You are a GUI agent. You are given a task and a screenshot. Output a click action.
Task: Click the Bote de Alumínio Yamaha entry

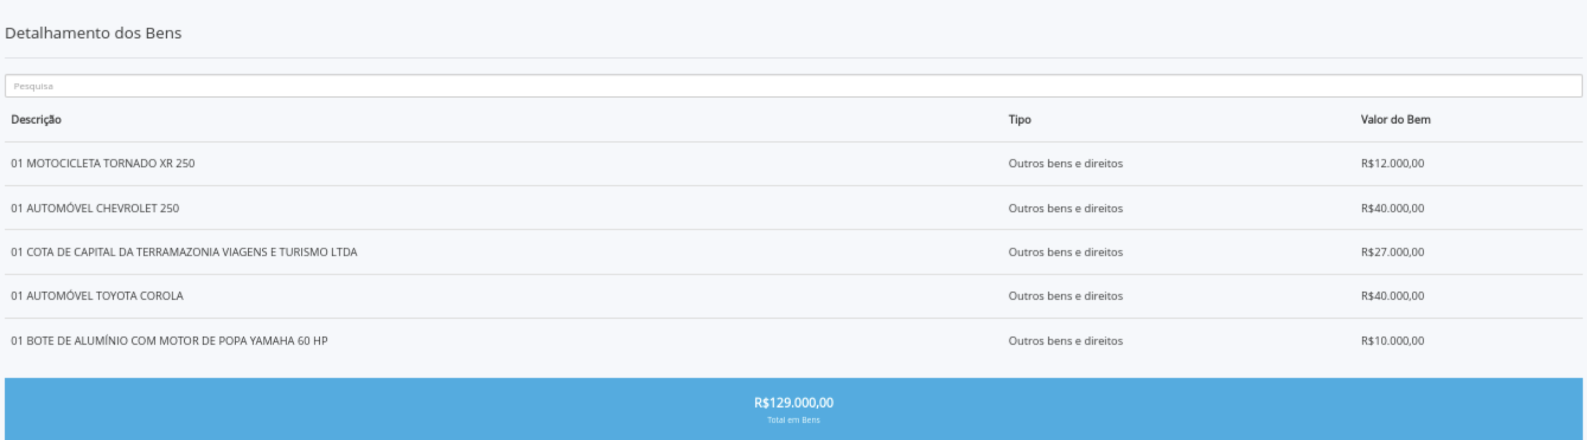pyautogui.click(x=169, y=341)
